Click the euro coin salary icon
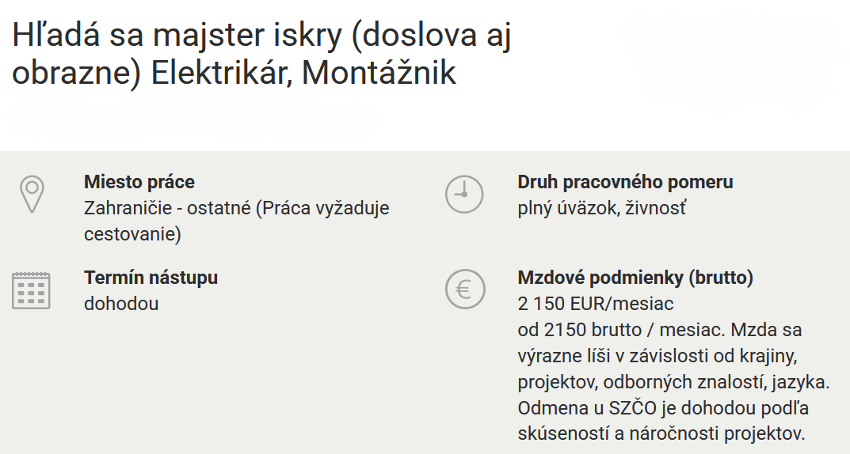The image size is (850, 454). [x=464, y=290]
